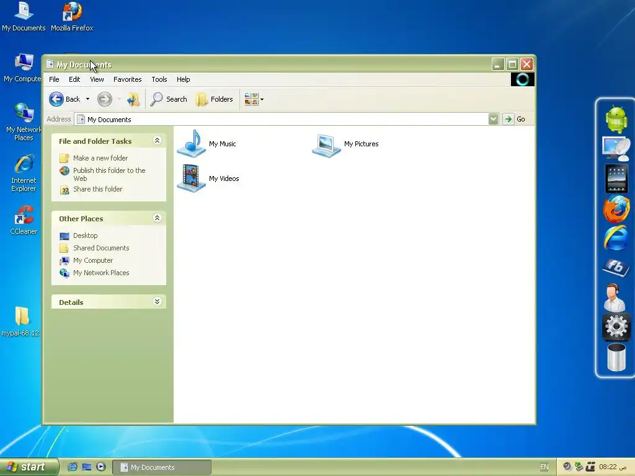Launch Internet Explorer from the side dock

616,238
